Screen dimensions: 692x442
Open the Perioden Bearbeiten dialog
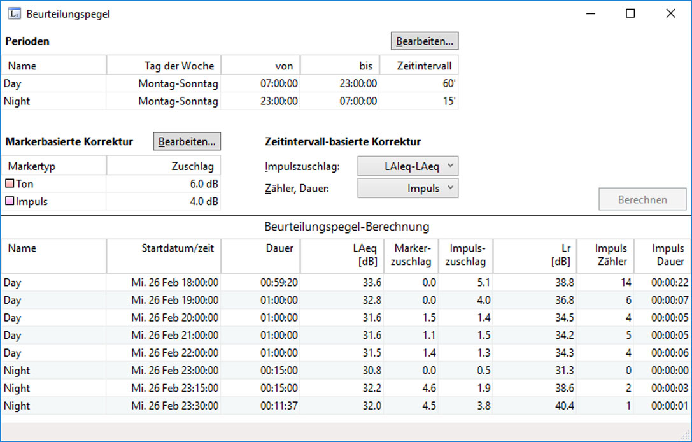pos(424,41)
